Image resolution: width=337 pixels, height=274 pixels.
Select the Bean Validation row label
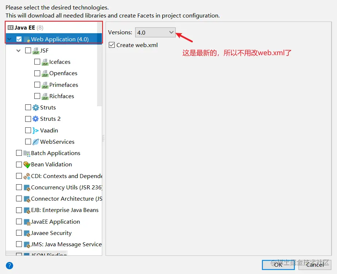click(51, 165)
